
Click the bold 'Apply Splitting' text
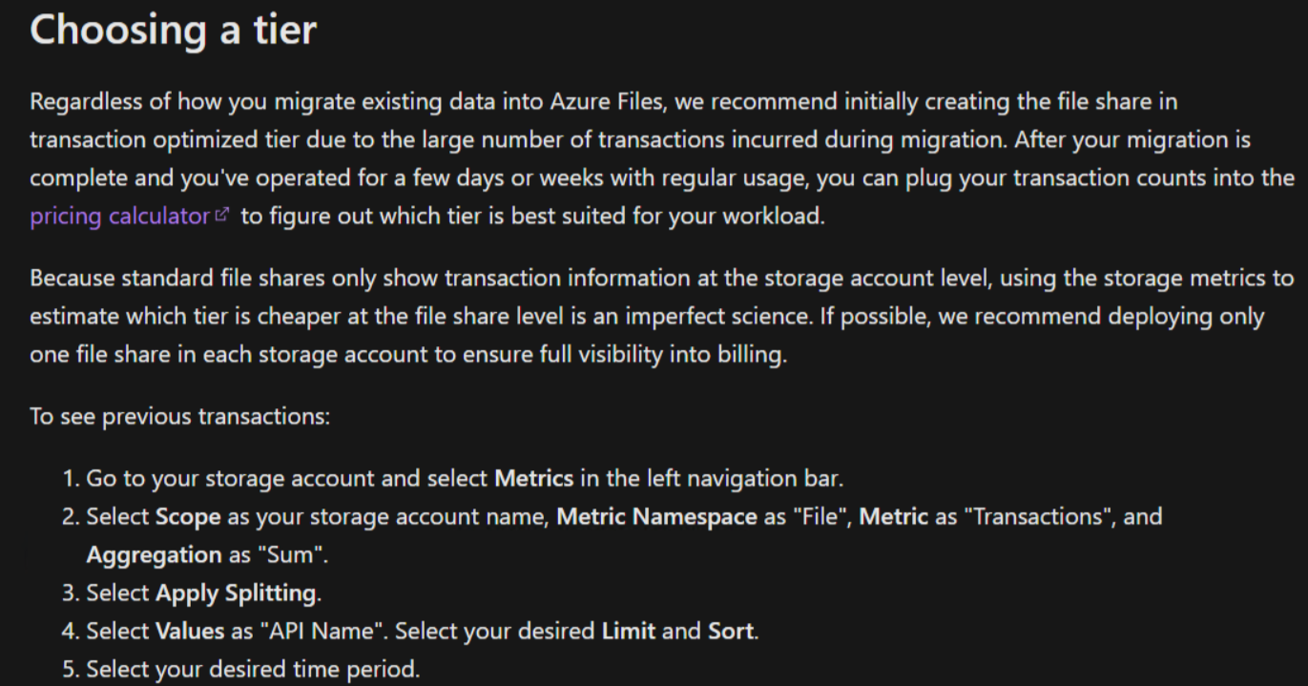236,593
